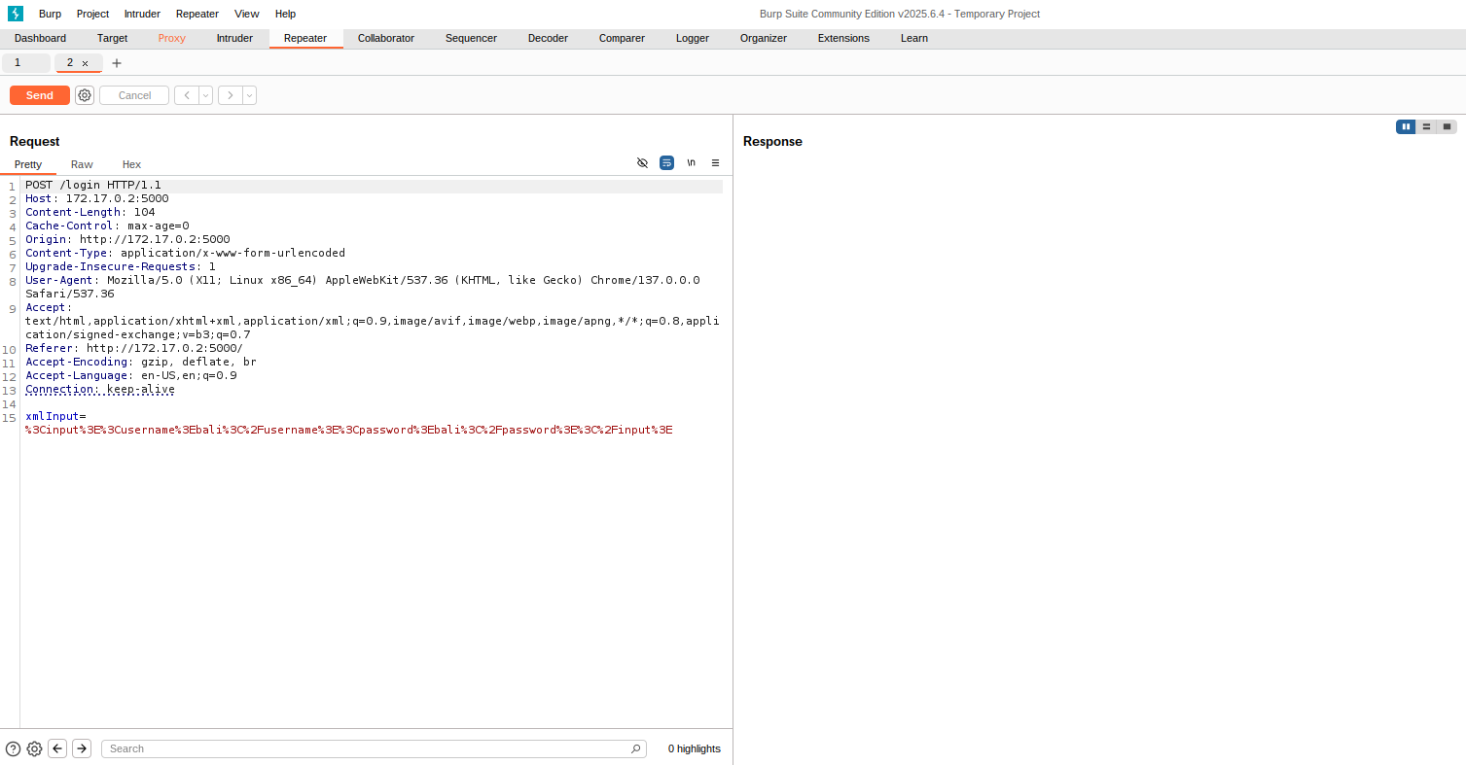Screen dimensions: 1466x765
Task: Open the View menu
Action: click(x=247, y=14)
